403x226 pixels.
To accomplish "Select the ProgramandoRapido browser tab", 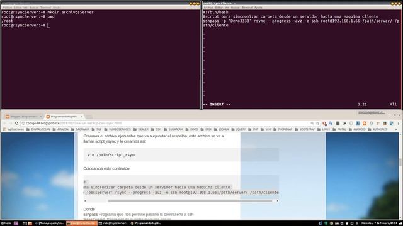I will click(x=64, y=117).
